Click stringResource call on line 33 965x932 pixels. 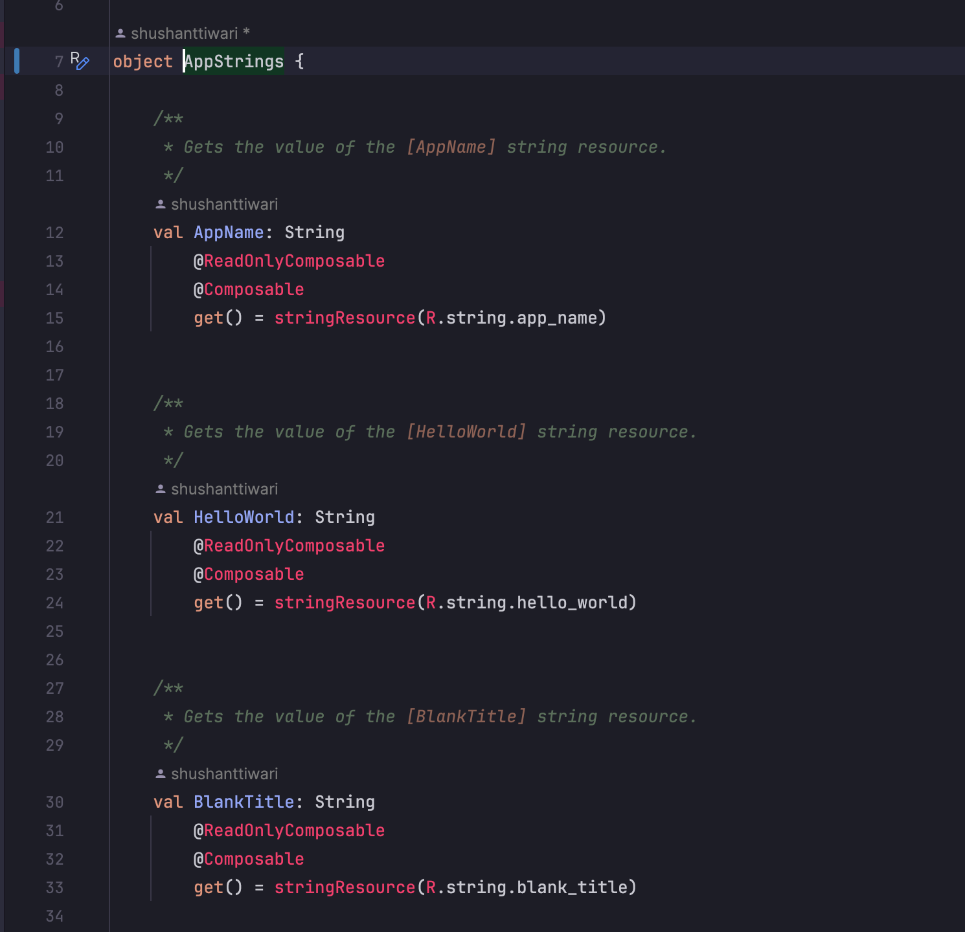click(x=345, y=887)
